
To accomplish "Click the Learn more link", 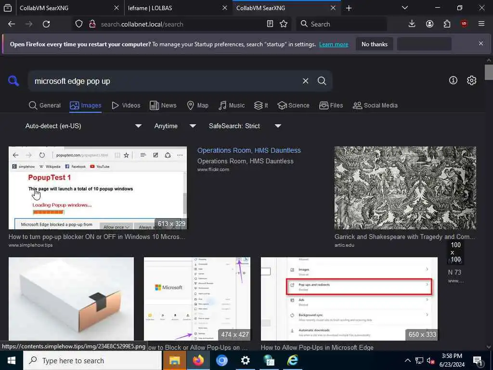I will 334,44.
